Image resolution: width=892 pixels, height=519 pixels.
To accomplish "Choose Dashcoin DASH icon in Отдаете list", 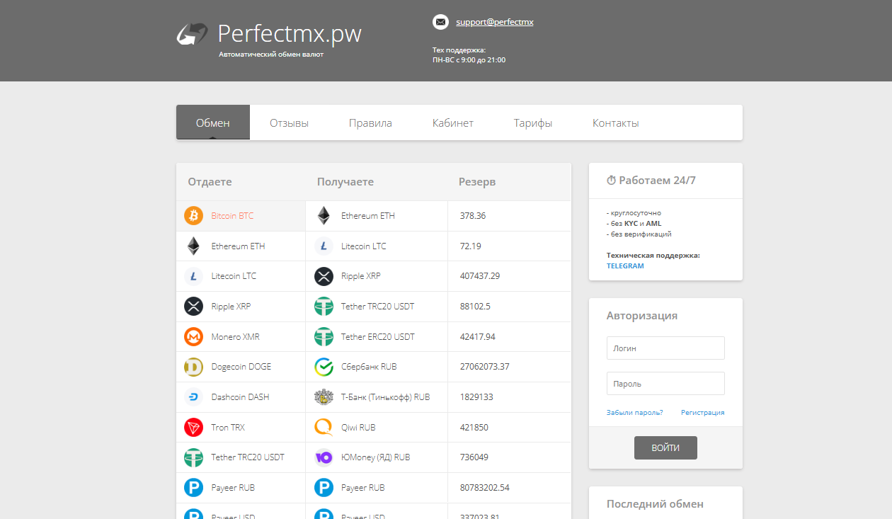I will click(x=193, y=397).
